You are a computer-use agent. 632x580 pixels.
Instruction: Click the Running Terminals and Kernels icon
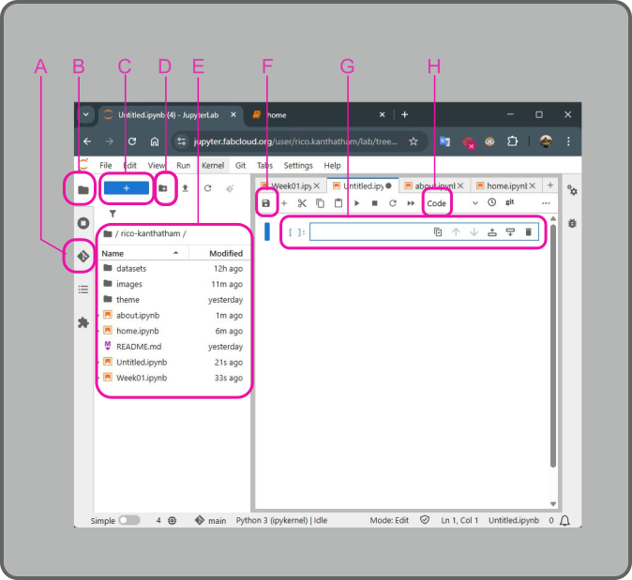[83, 223]
